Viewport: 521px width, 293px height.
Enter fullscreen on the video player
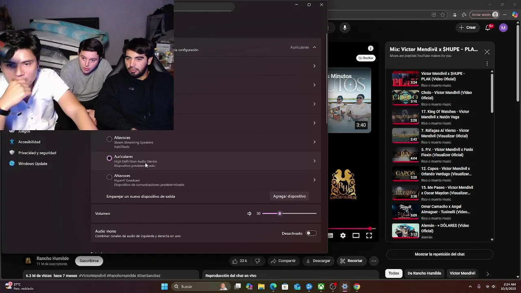click(x=369, y=236)
